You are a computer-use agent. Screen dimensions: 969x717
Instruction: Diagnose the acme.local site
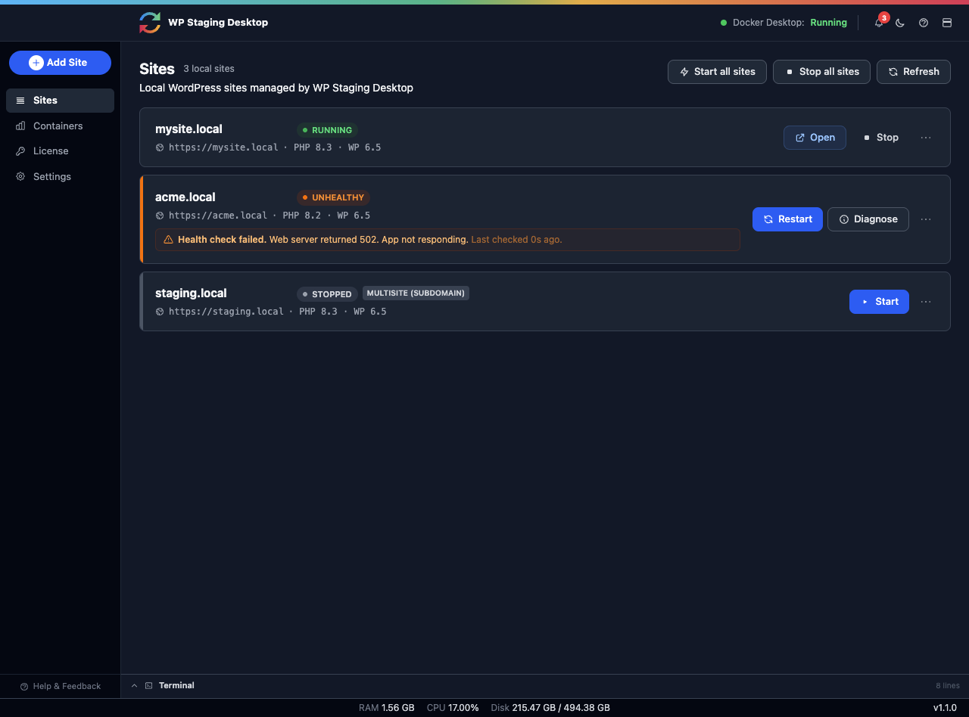868,219
